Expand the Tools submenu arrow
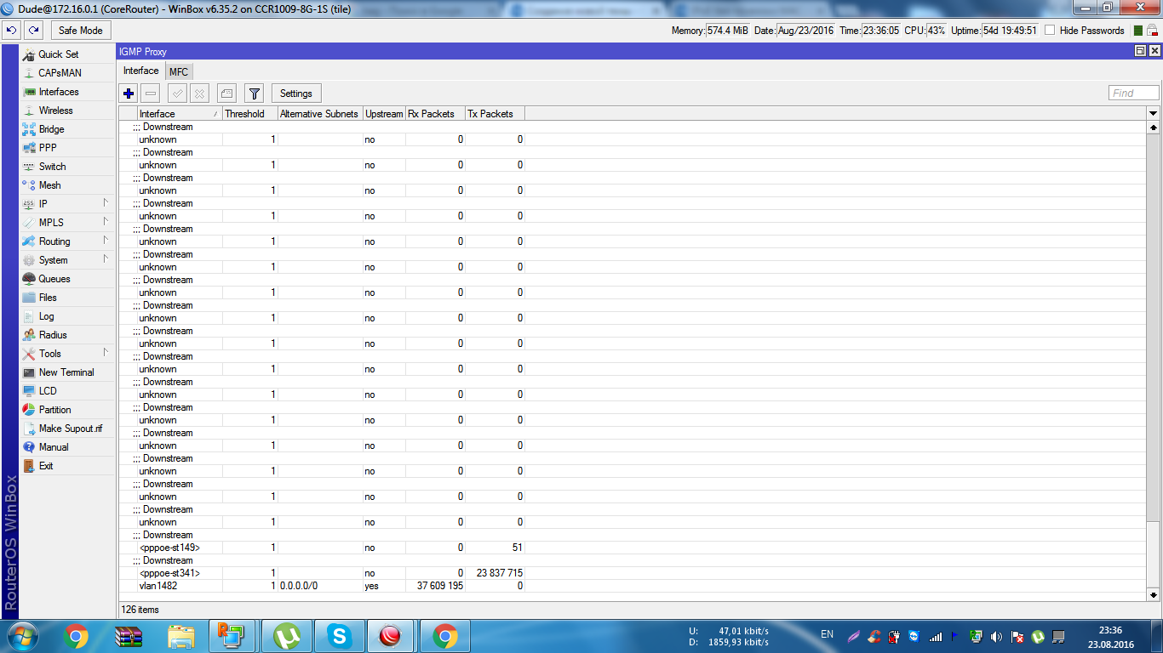 pyautogui.click(x=106, y=353)
